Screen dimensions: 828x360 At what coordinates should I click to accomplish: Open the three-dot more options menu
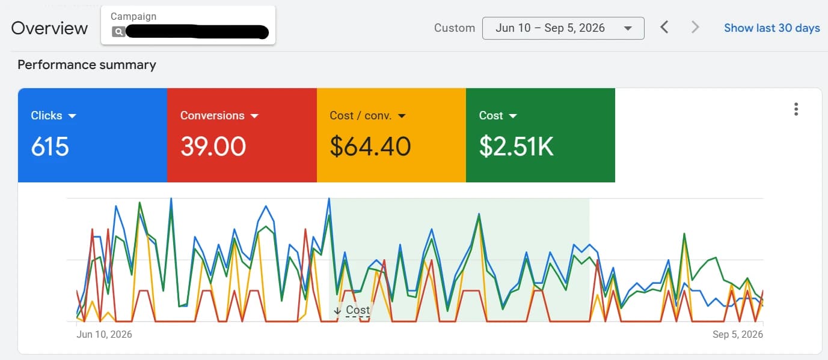point(796,109)
